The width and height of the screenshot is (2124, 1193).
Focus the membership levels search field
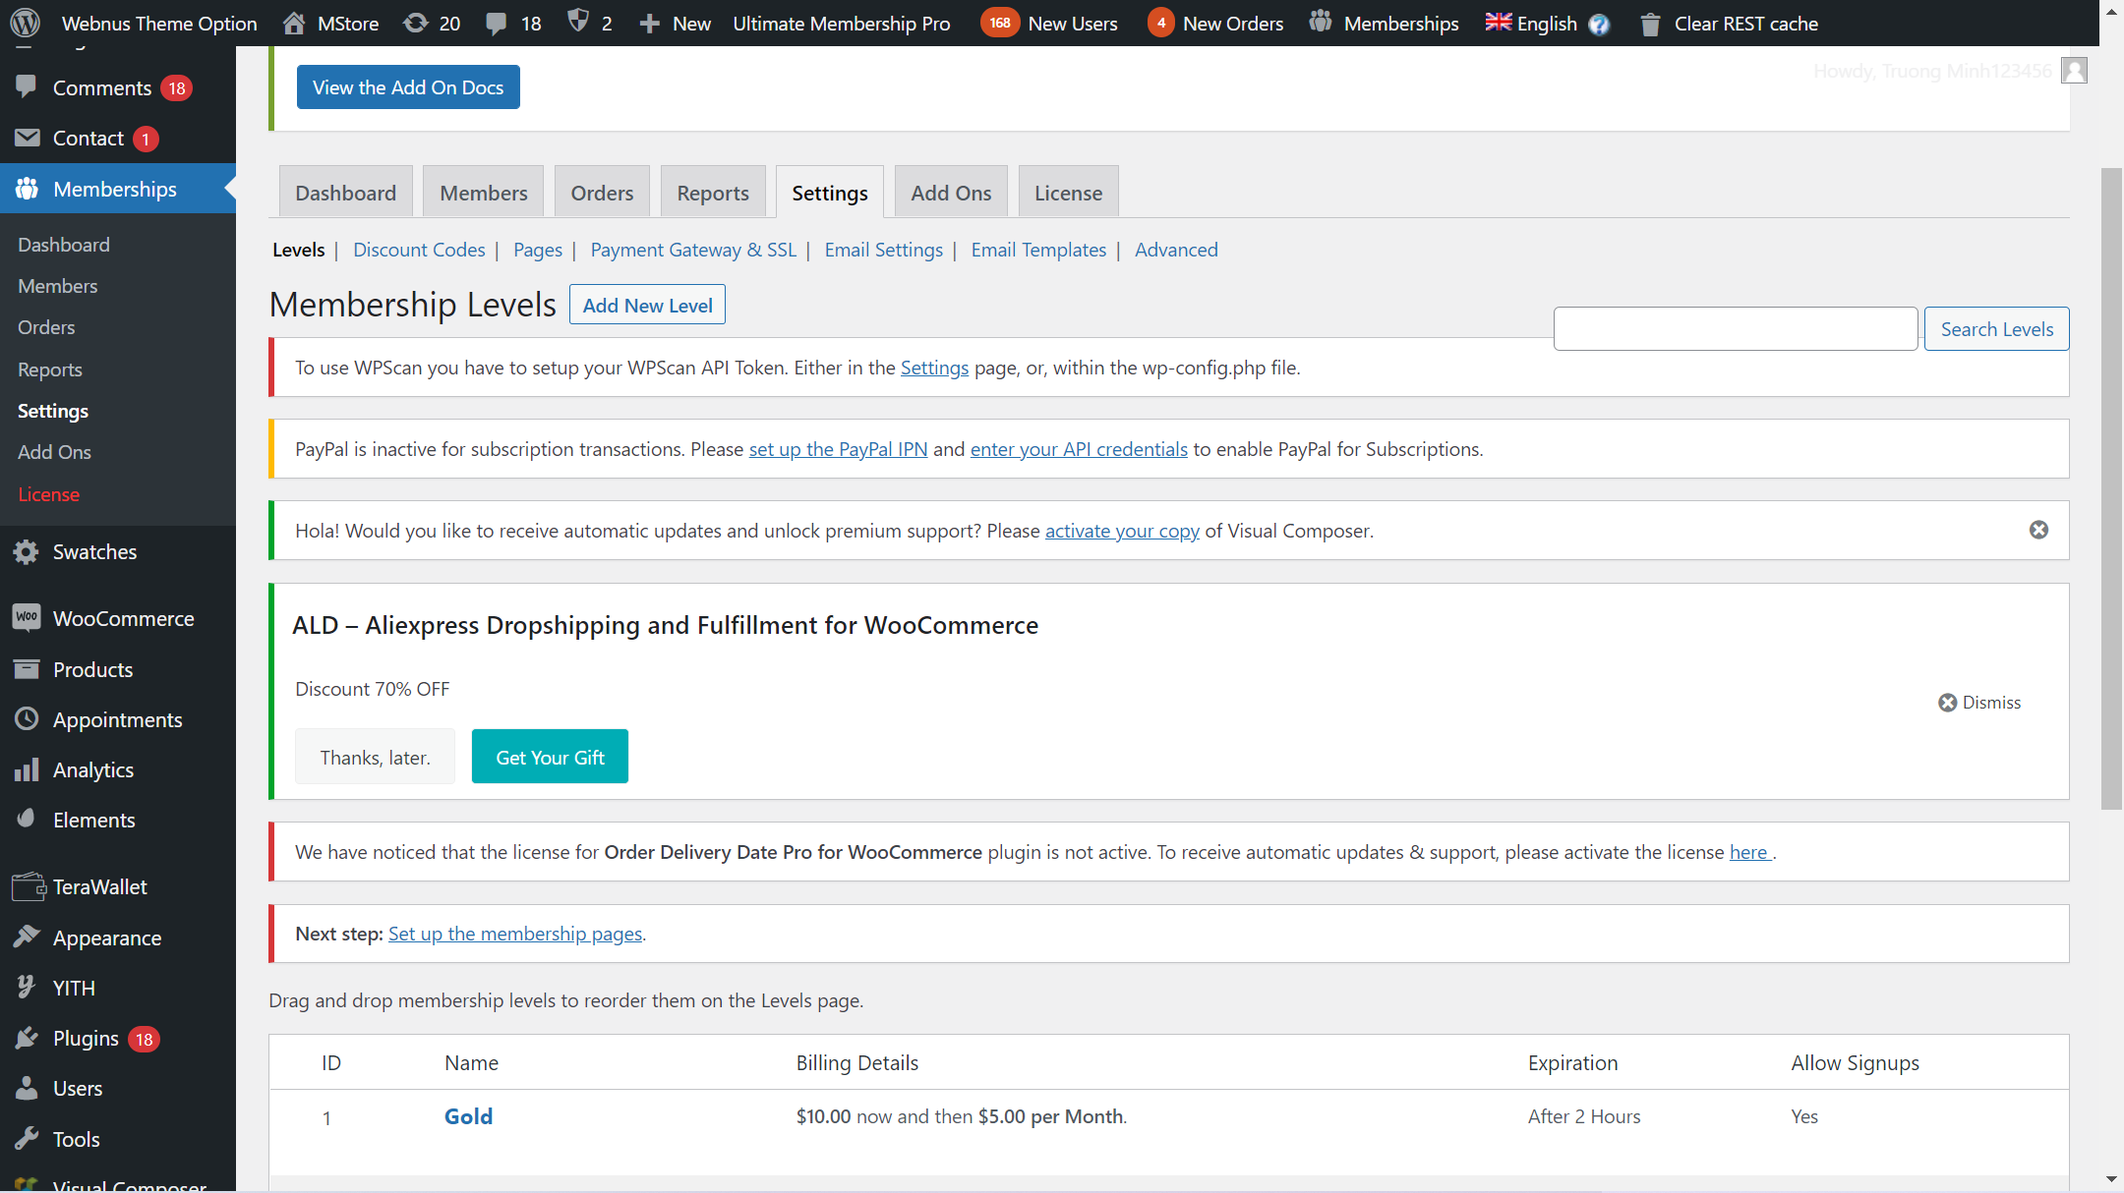(x=1736, y=329)
